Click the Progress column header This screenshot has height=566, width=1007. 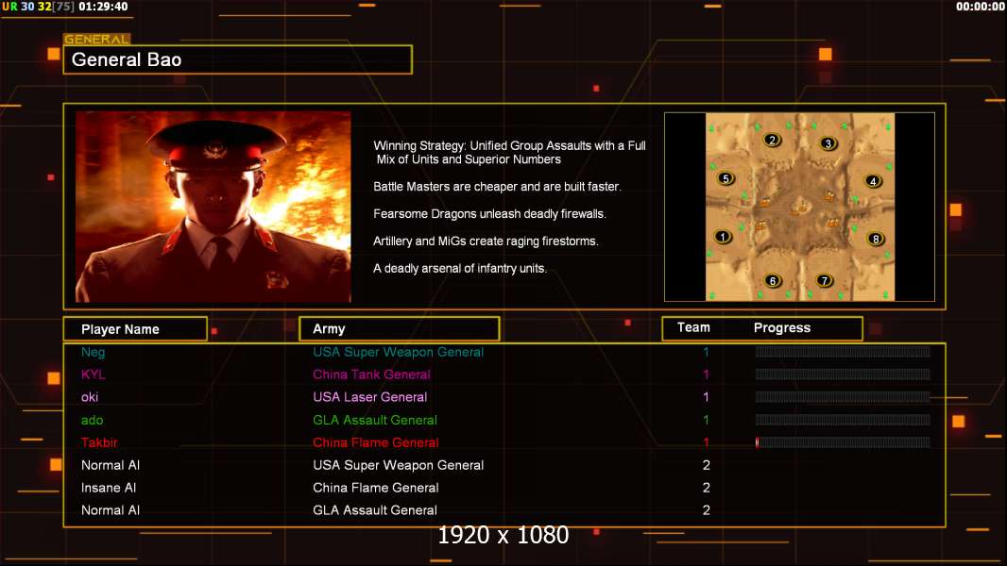coord(781,328)
